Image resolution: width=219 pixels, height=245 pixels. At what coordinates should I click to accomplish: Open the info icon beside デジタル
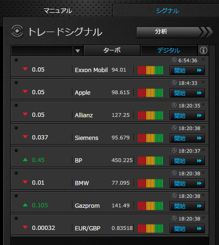click(203, 50)
